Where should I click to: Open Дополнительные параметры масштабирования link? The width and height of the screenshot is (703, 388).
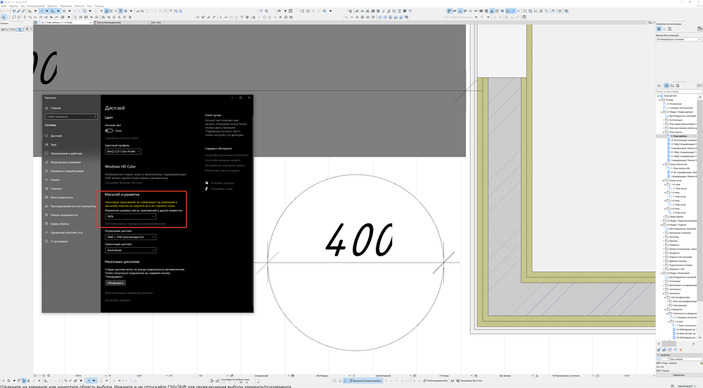[135, 223]
